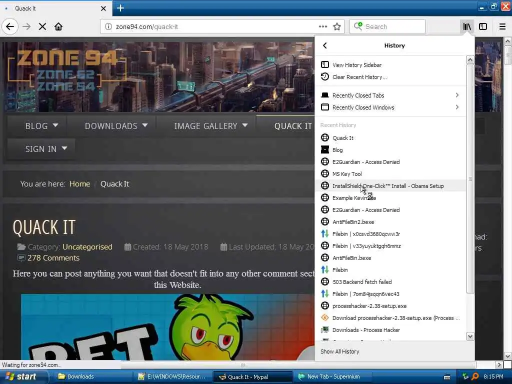This screenshot has width=512, height=384.
Task: Open the browser home page
Action: coord(58,26)
